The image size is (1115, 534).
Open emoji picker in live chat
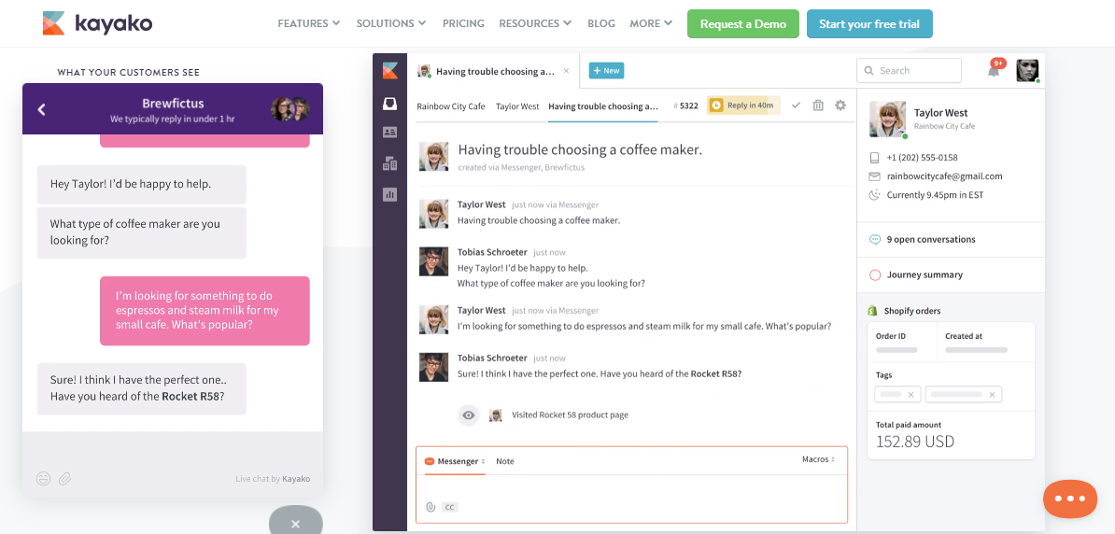click(43, 479)
